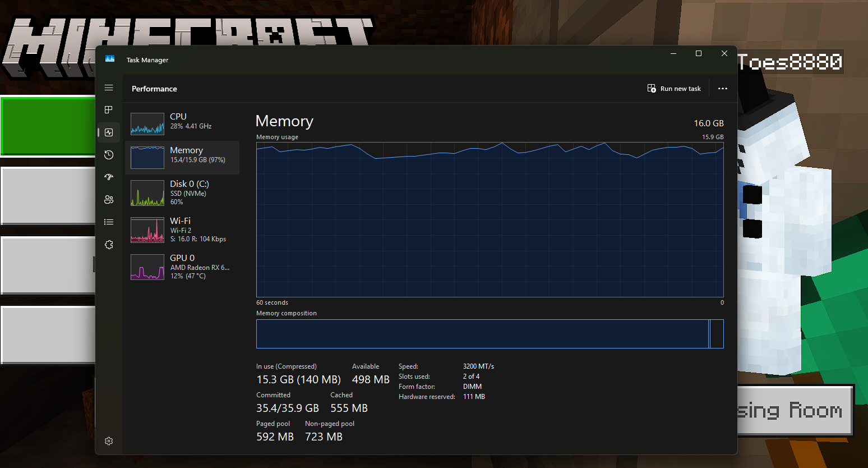The width and height of the screenshot is (868, 468).
Task: Click the 15.3 GB (140 MB) in-use value
Action: (298, 380)
